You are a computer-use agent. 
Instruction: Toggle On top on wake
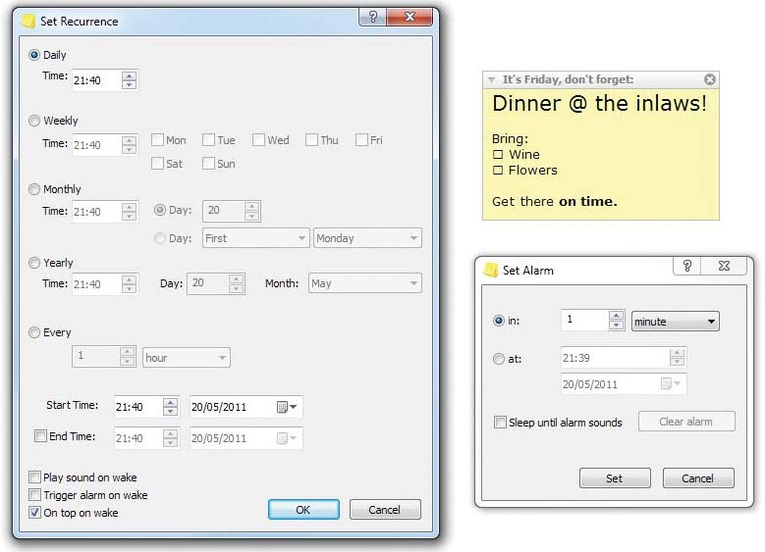coord(34,513)
